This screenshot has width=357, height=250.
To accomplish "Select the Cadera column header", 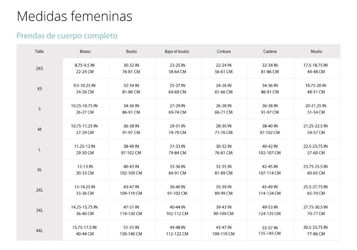I will click(x=270, y=51).
